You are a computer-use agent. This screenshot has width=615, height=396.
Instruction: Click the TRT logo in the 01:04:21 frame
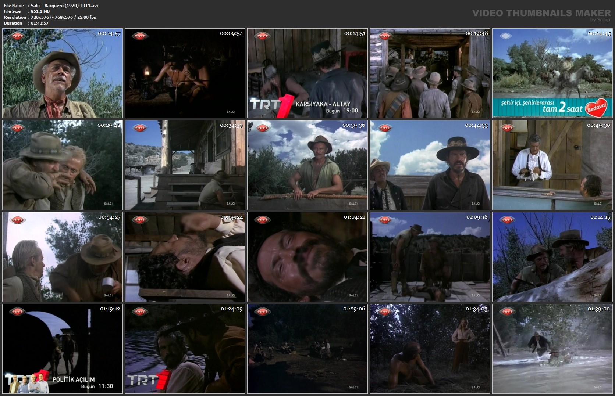point(262,220)
